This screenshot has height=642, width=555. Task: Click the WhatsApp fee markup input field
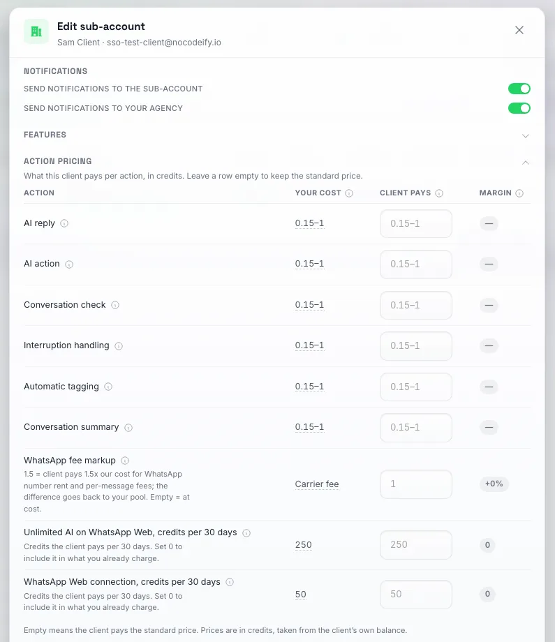click(x=416, y=484)
